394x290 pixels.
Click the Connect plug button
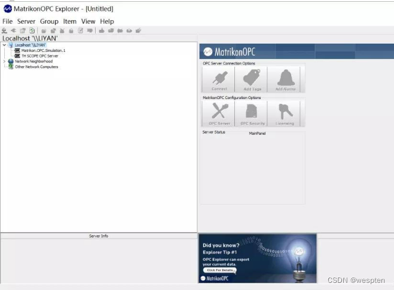coord(219,80)
